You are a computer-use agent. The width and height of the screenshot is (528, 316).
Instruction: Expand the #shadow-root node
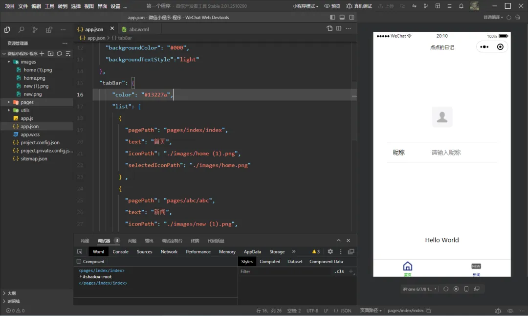(x=81, y=276)
